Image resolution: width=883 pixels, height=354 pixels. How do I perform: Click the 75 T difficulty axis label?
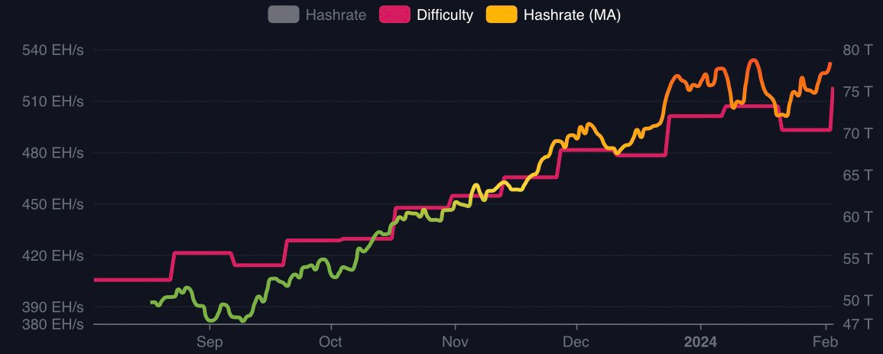click(x=858, y=92)
